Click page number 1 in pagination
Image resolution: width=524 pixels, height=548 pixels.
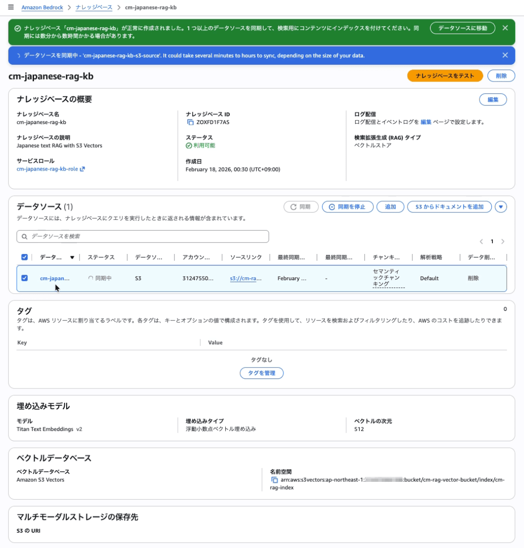click(x=492, y=242)
